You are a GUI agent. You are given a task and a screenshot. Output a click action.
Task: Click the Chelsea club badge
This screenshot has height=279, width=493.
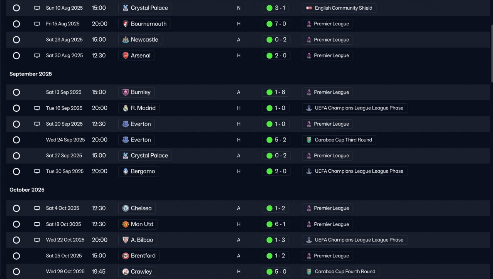[126, 208]
